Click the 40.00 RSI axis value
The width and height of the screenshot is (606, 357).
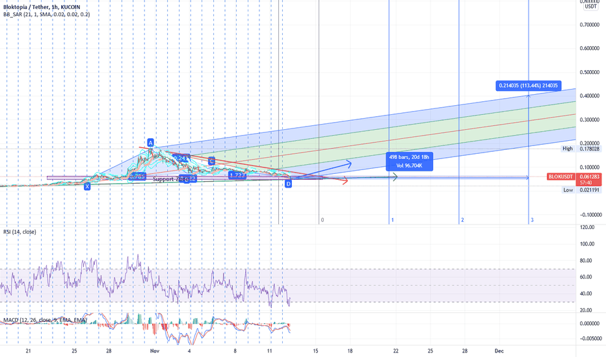pos(586,293)
